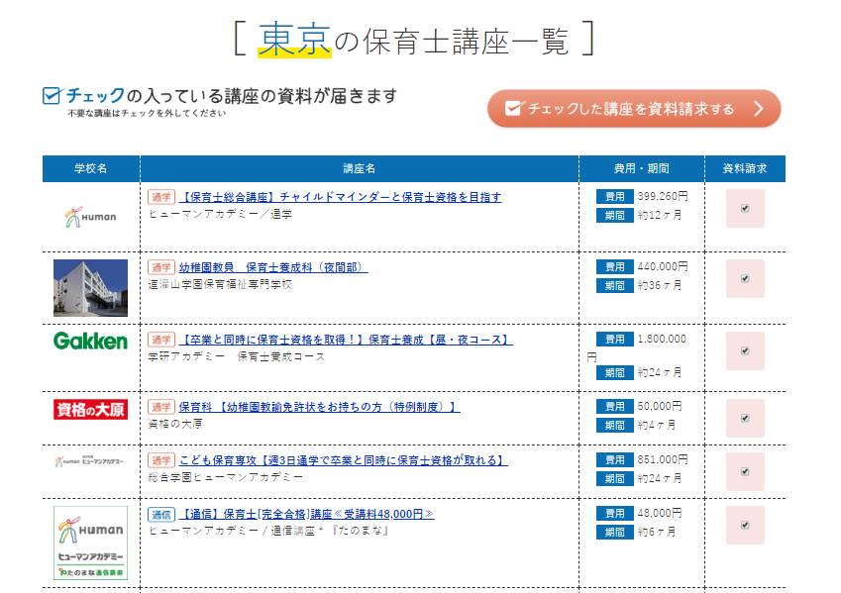Uncheck the こども保育専攻 course checkbox
841x593 pixels.
tap(745, 471)
